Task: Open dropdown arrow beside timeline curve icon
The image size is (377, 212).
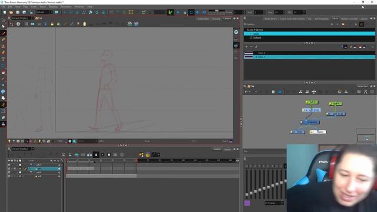Action: (x=158, y=155)
